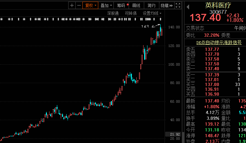This screenshot has height=143, width=246.
Task: Toggle the 筹码 chip distribution view
Action: click(x=121, y=5)
